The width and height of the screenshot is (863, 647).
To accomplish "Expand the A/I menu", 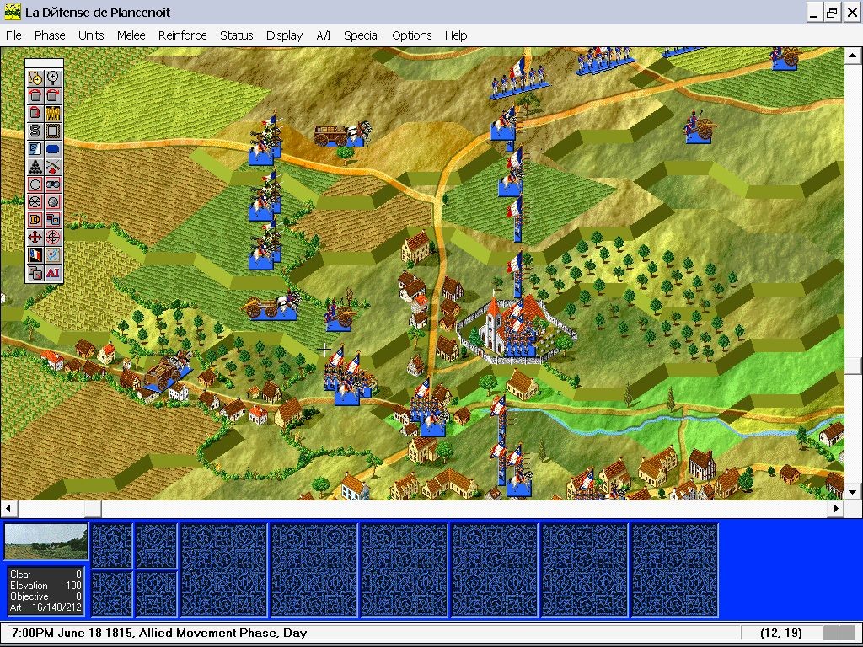I will click(x=324, y=35).
